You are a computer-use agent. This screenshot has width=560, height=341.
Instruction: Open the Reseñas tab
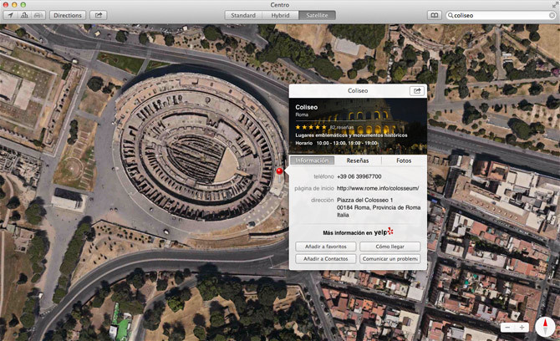pyautogui.click(x=358, y=160)
